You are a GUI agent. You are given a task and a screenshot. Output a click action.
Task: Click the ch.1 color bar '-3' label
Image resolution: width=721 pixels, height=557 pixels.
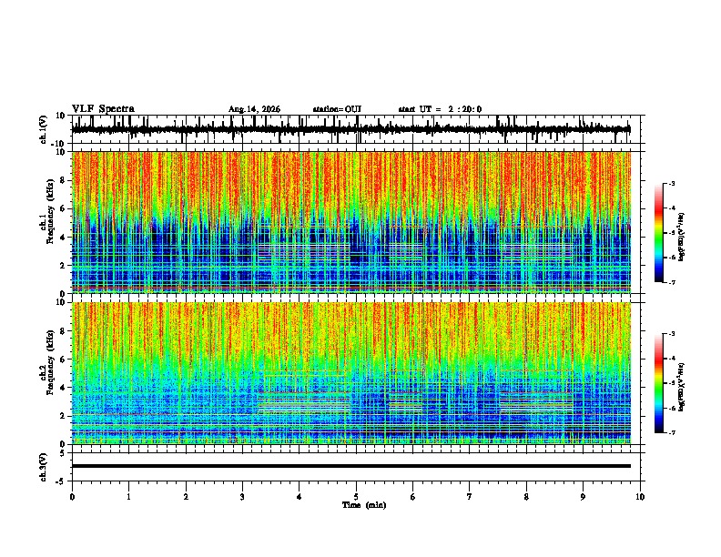pos(671,184)
